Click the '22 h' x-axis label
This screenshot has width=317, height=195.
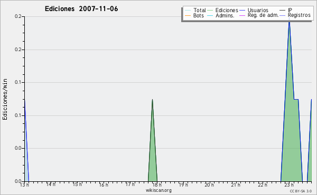(263, 184)
